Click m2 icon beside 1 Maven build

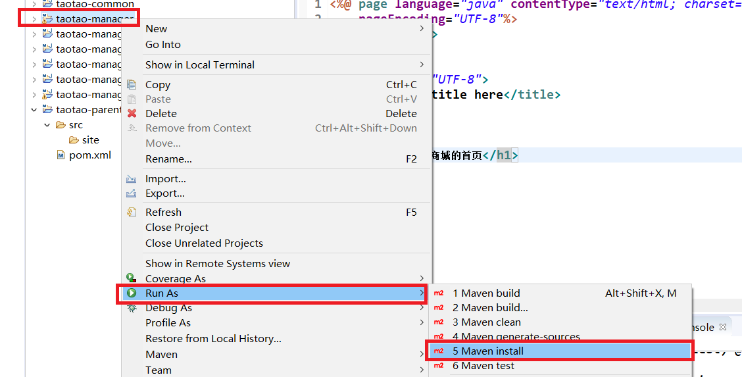point(439,293)
